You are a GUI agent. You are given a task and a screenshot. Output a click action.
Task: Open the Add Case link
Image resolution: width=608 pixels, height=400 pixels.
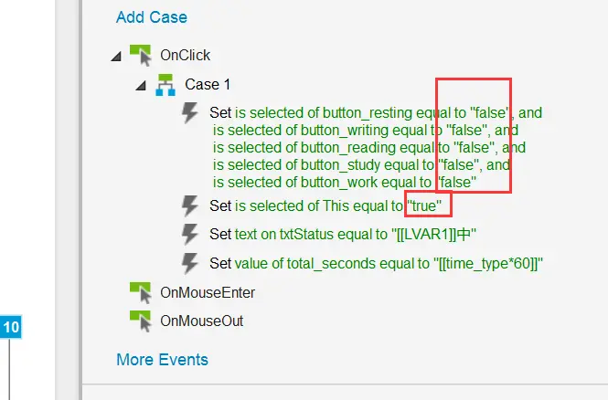pyautogui.click(x=151, y=17)
